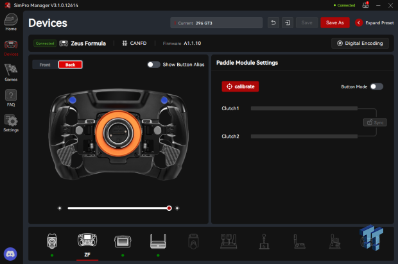Click the Clutch2 level bar

pos(304,136)
